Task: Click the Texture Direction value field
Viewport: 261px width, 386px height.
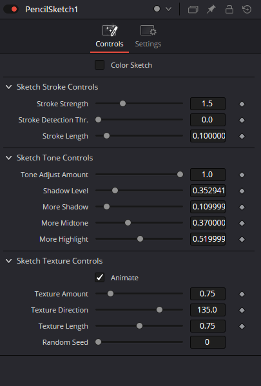Action: (208, 310)
